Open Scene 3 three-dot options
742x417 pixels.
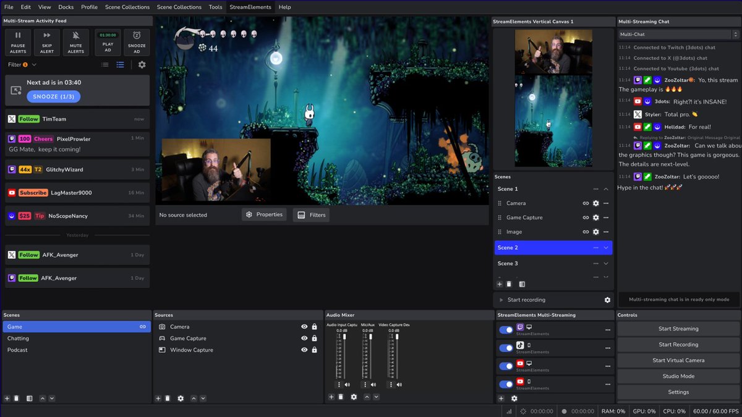click(x=595, y=264)
